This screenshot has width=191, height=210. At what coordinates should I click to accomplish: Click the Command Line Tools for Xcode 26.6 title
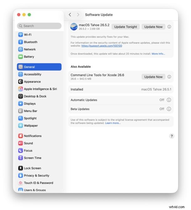click(x=97, y=75)
